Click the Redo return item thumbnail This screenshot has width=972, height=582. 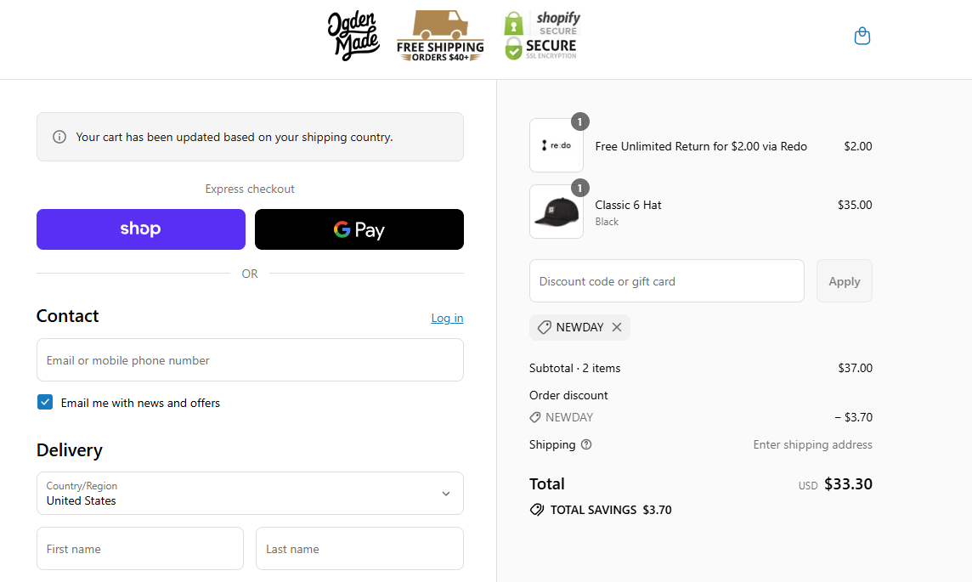tap(557, 145)
